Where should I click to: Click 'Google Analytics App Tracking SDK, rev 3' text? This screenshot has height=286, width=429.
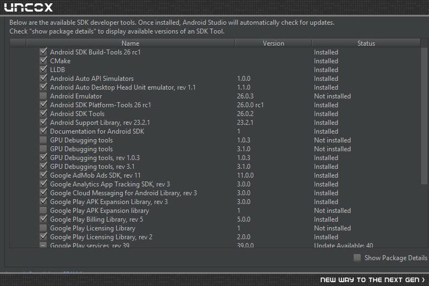(110, 184)
